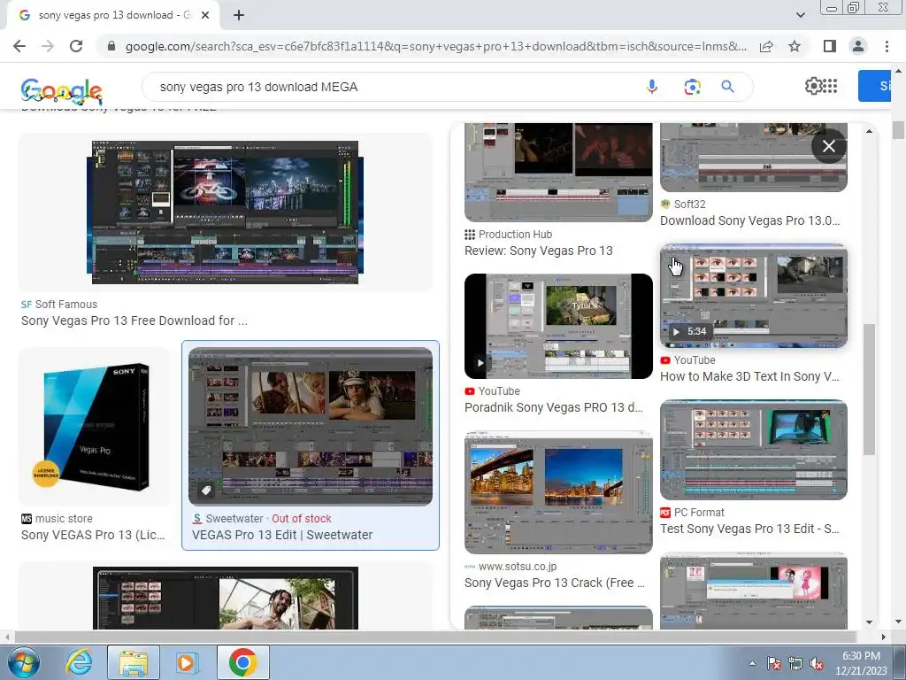The image size is (906, 680).
Task: Open Google quick settings gear
Action: point(813,86)
